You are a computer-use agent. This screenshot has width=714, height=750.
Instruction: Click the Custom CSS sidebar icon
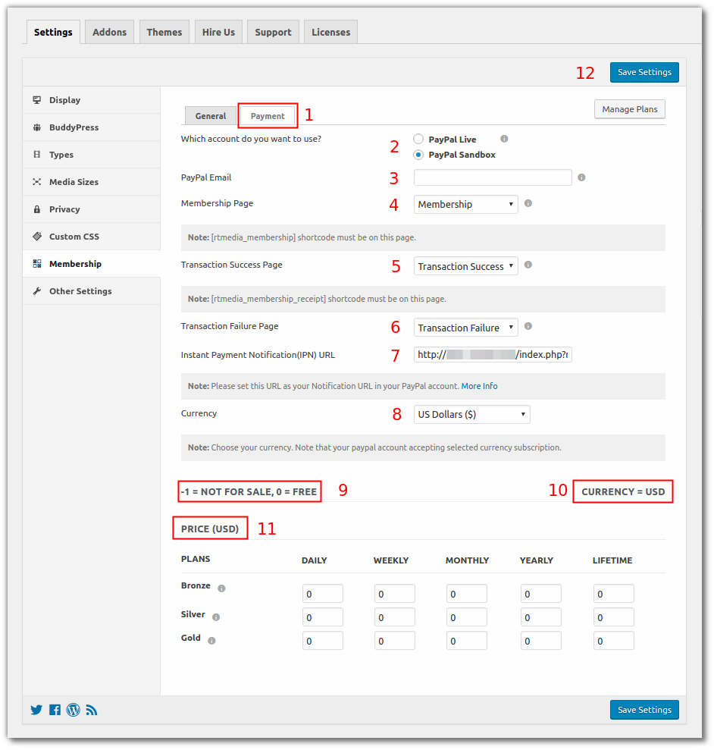click(x=36, y=236)
